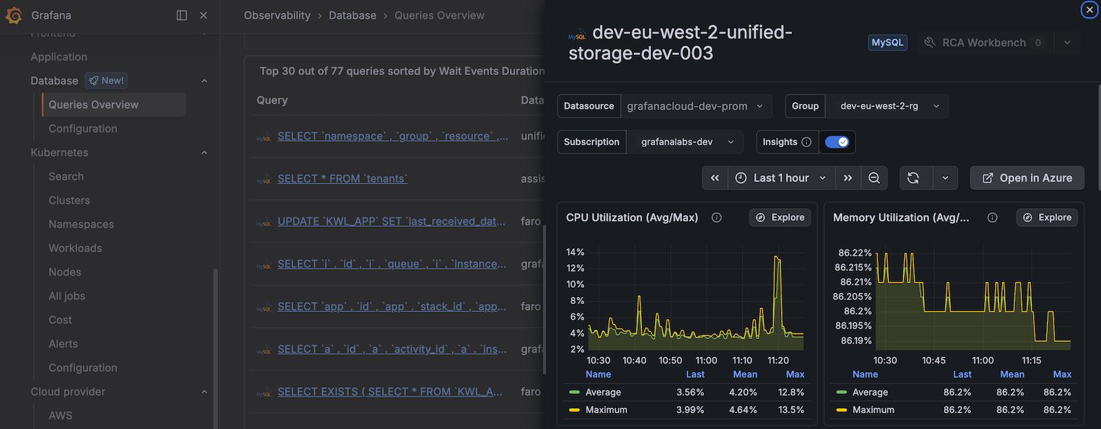
Task: Sort Memory legend by Max column
Action: coord(1062,374)
